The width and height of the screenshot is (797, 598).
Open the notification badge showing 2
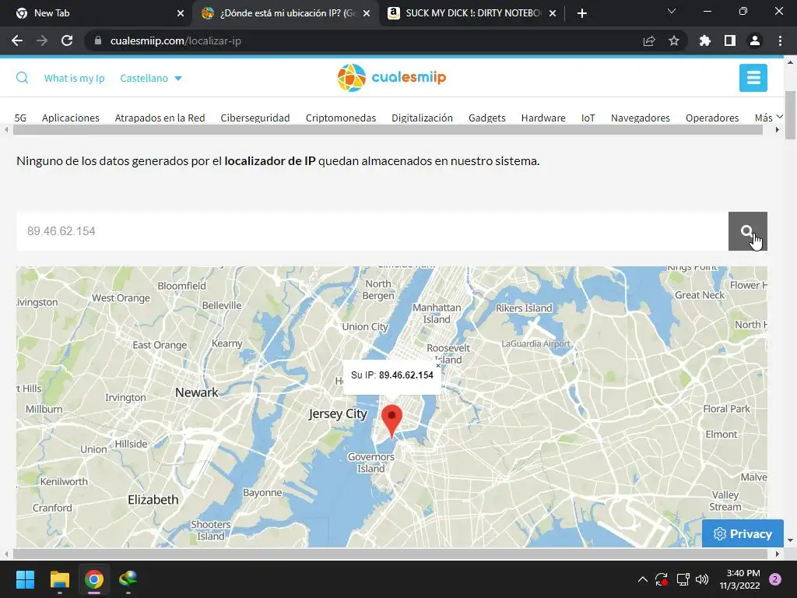(x=775, y=579)
